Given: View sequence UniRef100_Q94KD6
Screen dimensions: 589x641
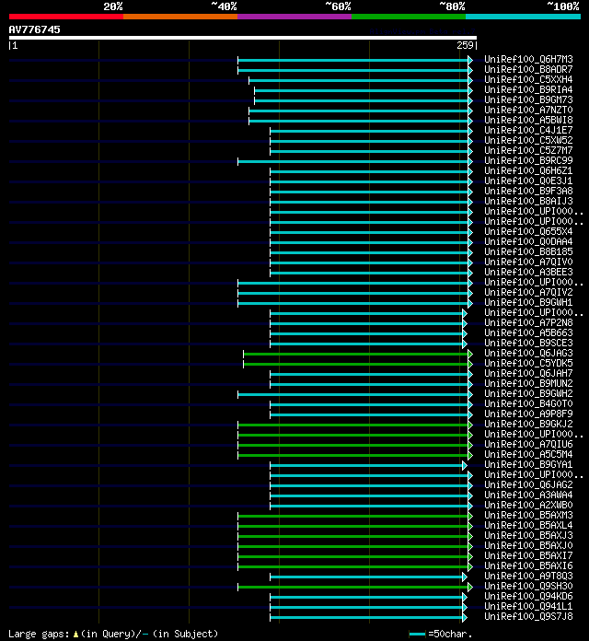Looking at the screenshot, I should click(x=528, y=596).
